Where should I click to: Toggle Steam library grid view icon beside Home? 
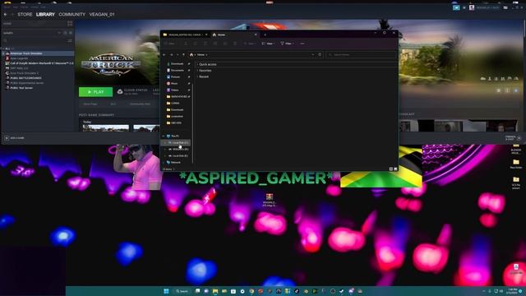(70, 24)
